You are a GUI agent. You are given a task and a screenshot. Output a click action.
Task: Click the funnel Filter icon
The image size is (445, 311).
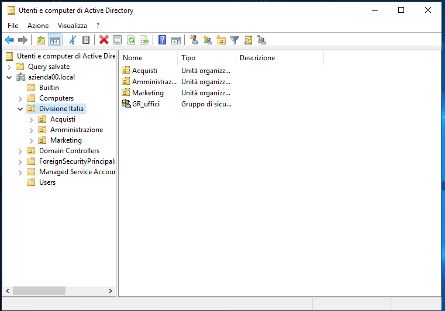coord(234,40)
